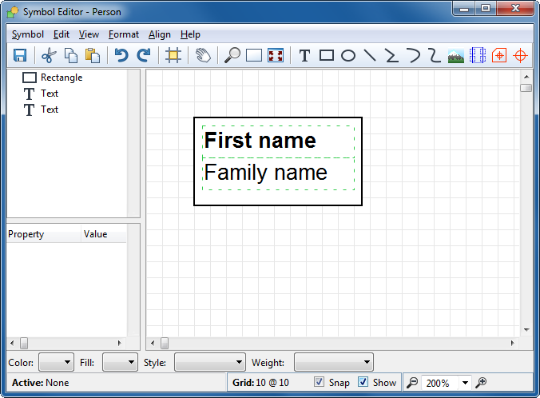Open the Weight dropdown
The image size is (540, 398).
[334, 362]
